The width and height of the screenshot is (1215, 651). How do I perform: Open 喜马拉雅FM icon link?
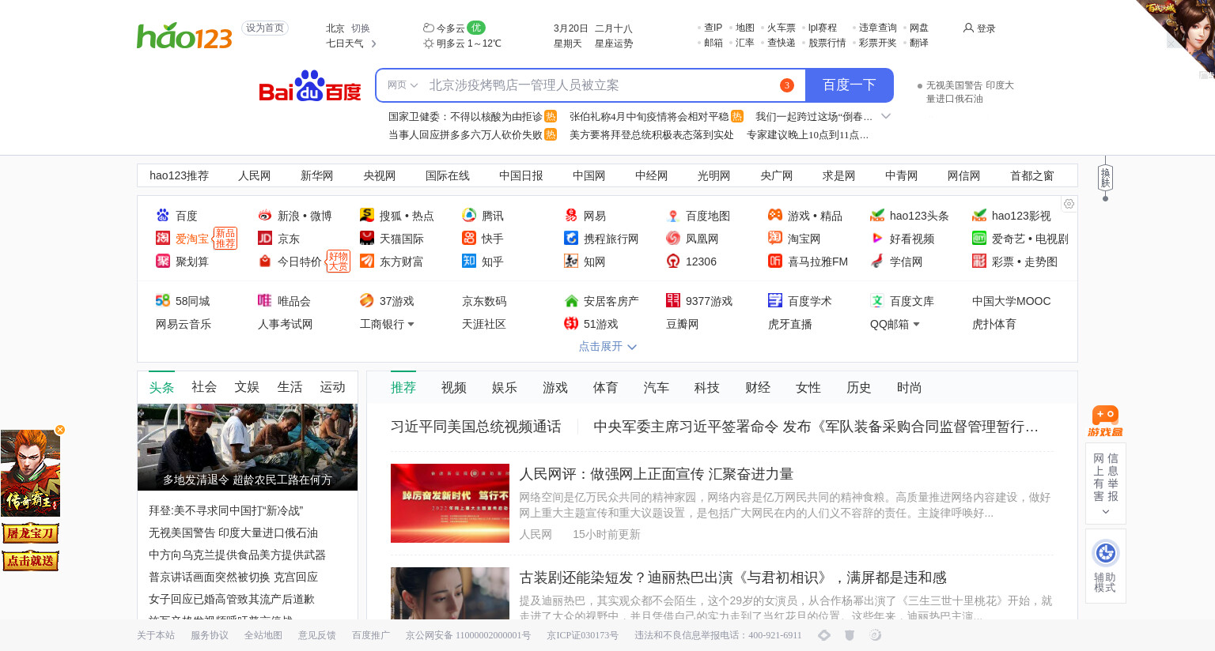(x=775, y=261)
